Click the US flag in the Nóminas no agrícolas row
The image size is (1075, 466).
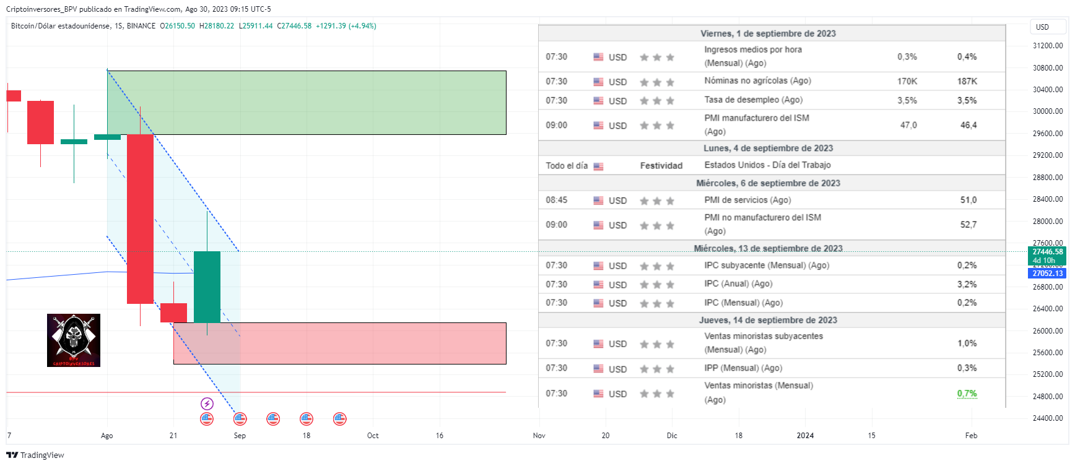[x=598, y=82]
